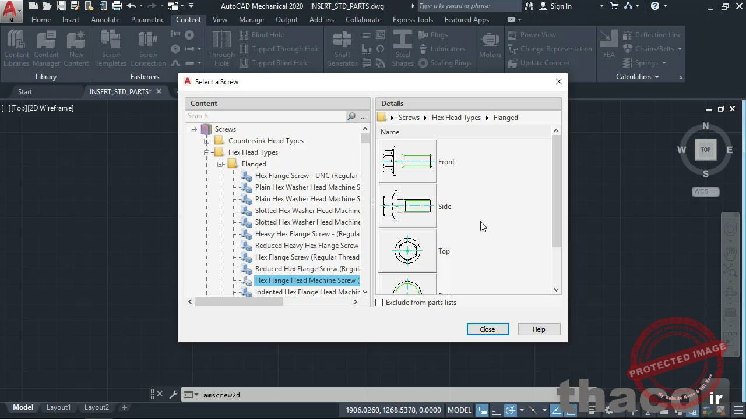Collapse the Flanged folder

coord(220,164)
